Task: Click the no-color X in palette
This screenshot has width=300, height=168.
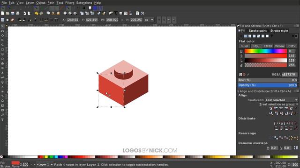Action: (1, 157)
